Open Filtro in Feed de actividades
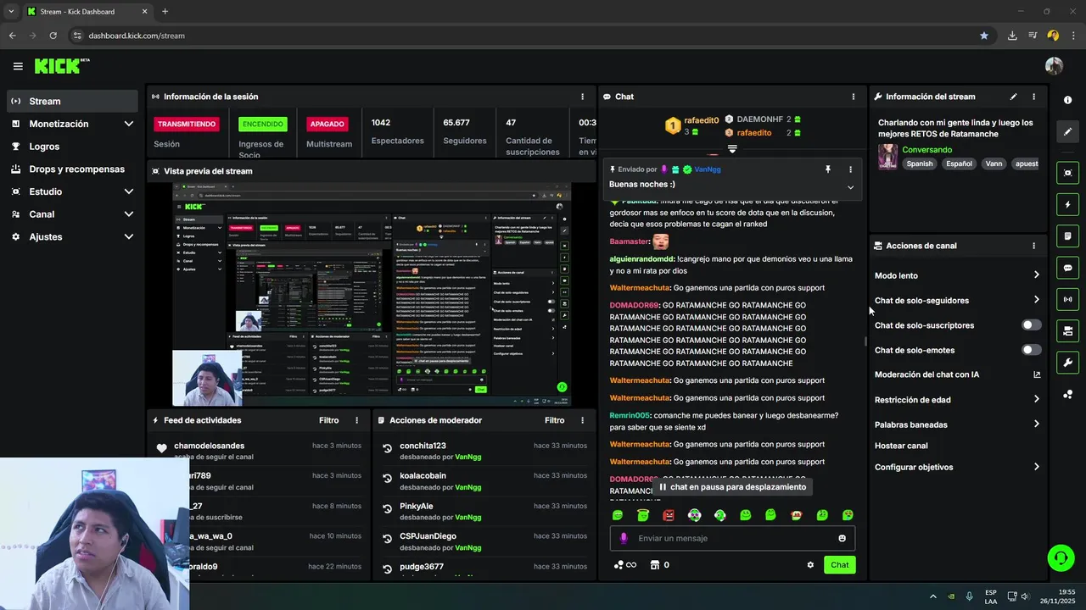 click(328, 420)
